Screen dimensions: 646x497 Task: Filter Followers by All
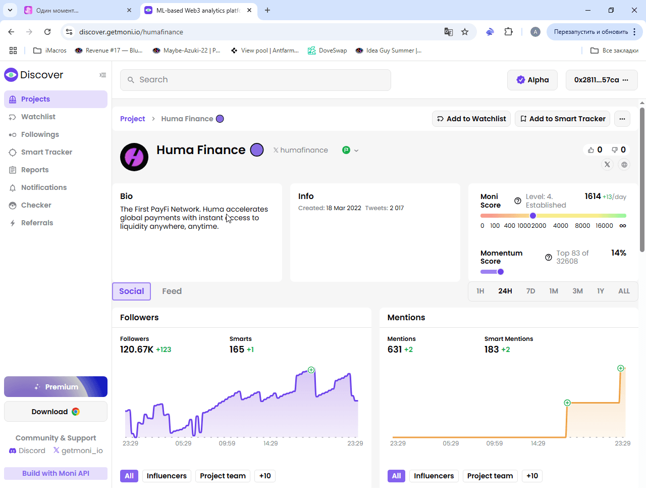pyautogui.click(x=129, y=476)
